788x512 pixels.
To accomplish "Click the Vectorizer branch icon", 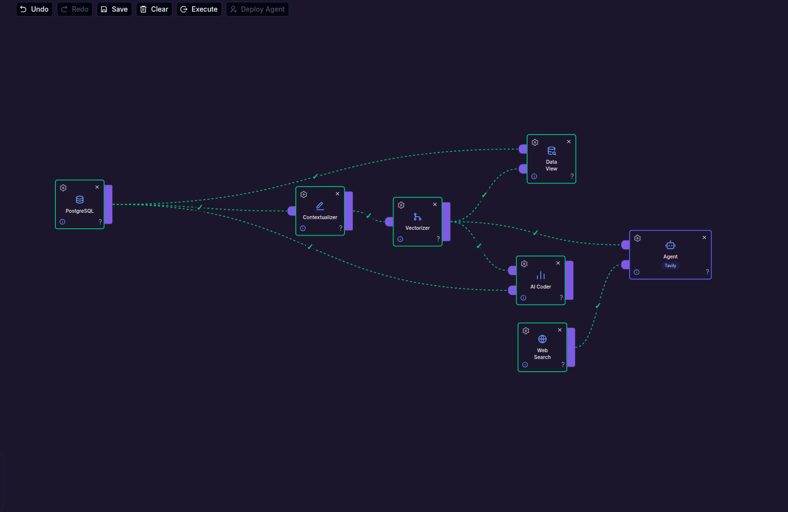I will [417, 217].
